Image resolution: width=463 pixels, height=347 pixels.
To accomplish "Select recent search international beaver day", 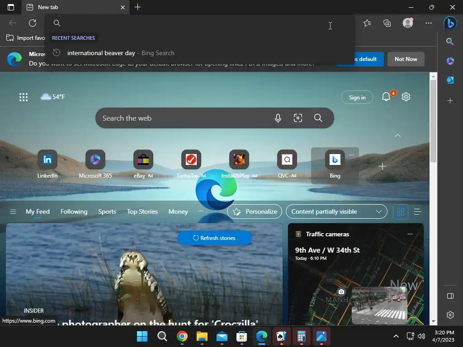I will tap(199, 53).
